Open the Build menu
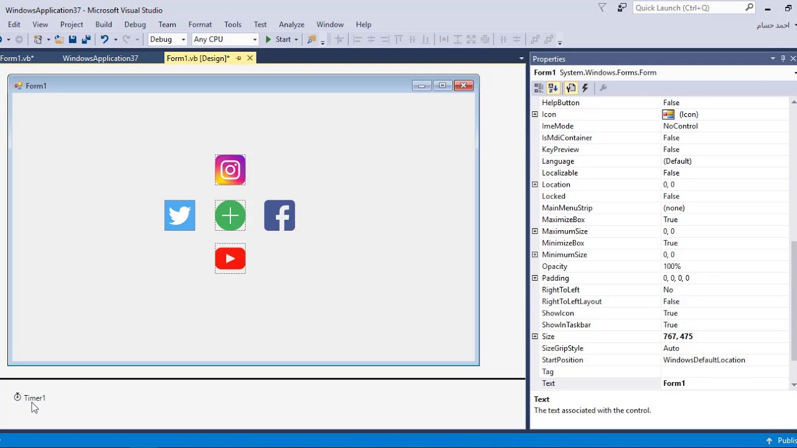The width and height of the screenshot is (797, 448). click(x=103, y=24)
